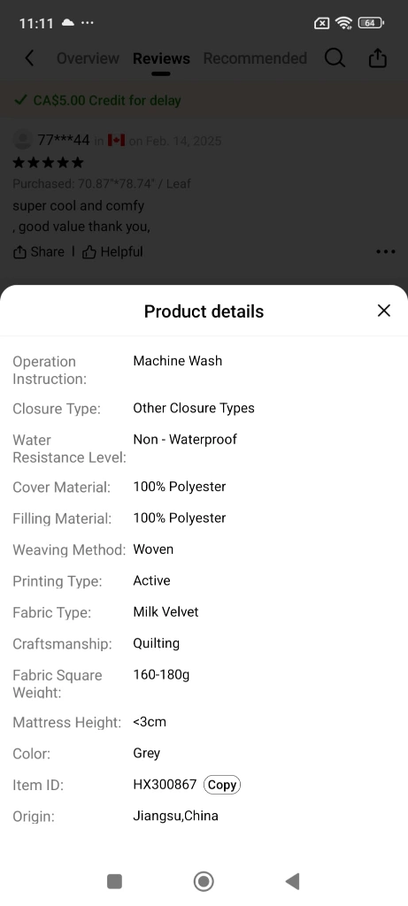Open search via magnifier icon

[x=335, y=58]
